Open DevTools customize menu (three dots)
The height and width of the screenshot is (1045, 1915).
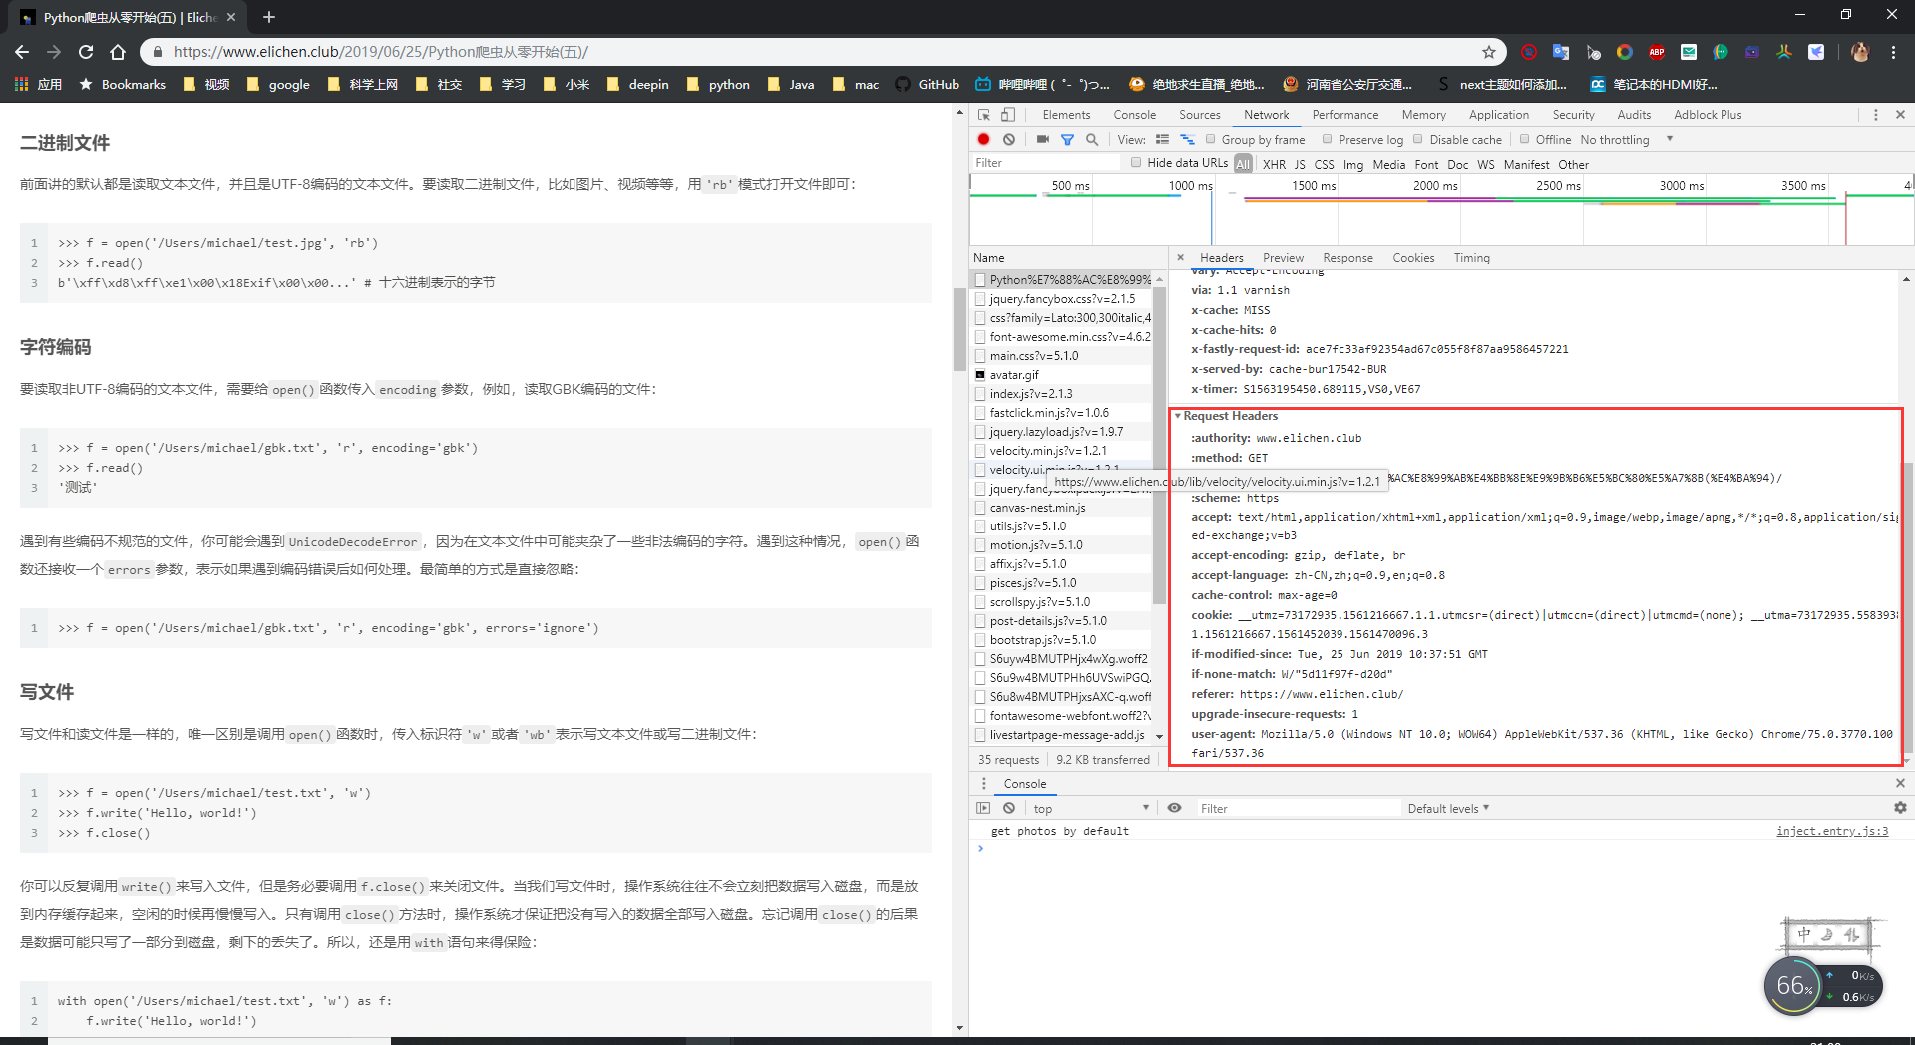(x=1875, y=115)
